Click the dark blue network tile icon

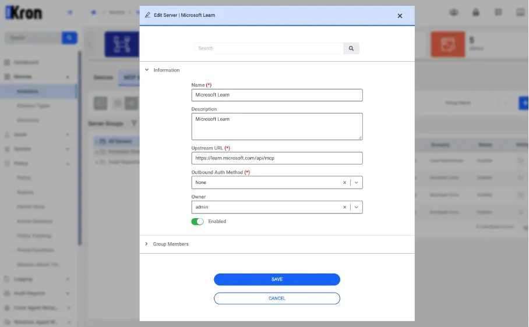[122, 44]
